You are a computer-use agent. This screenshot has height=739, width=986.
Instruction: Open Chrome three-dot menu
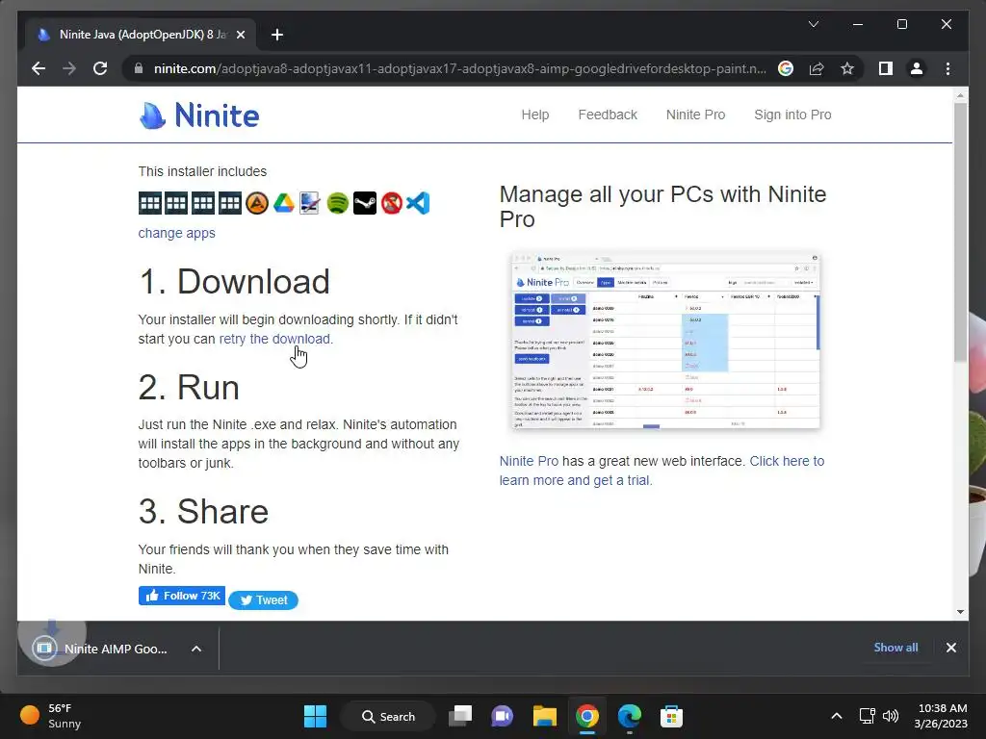(x=947, y=68)
